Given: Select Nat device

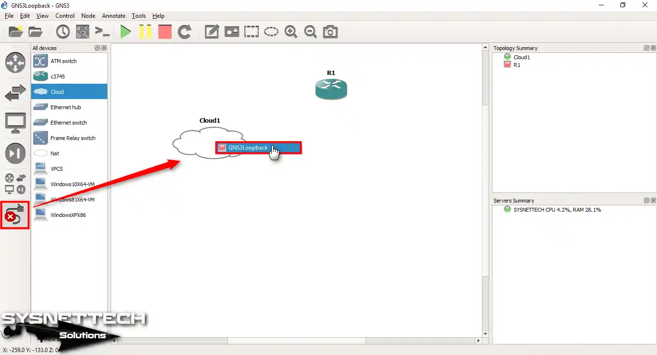Looking at the screenshot, I should click(x=69, y=153).
